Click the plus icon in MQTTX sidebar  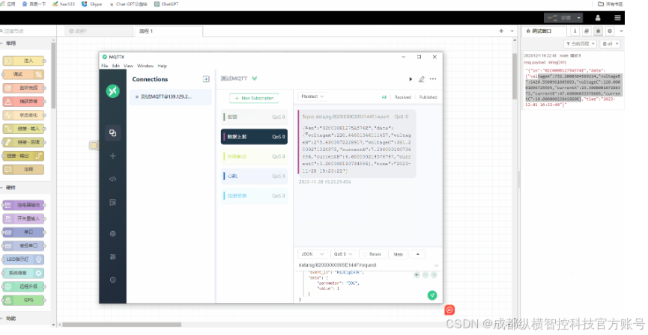112,156
